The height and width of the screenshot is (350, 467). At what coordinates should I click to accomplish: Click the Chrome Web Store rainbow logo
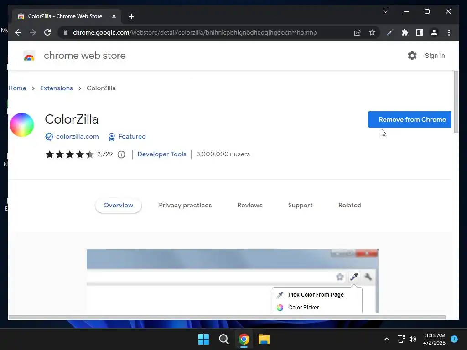[29, 56]
